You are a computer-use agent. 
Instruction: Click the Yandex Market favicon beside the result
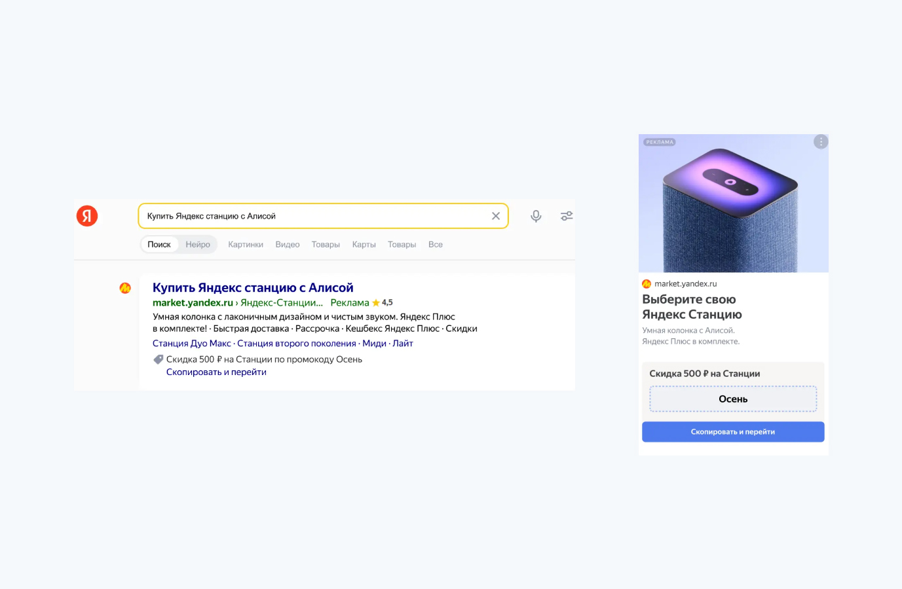125,288
